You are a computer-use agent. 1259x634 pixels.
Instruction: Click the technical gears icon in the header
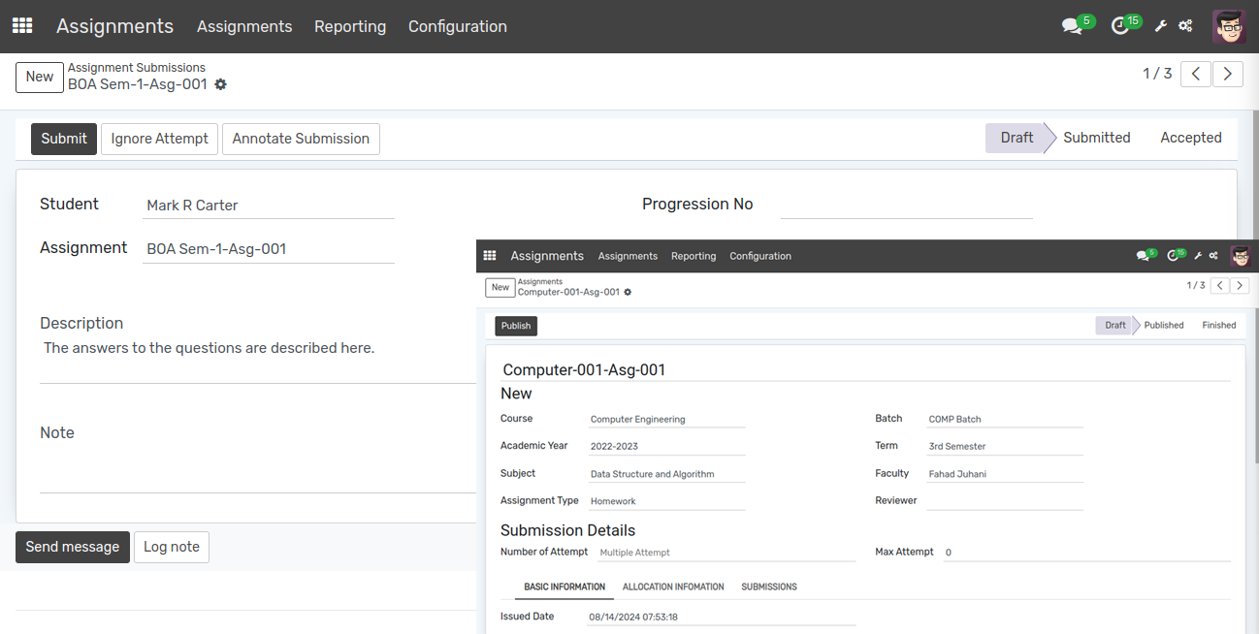1185,26
